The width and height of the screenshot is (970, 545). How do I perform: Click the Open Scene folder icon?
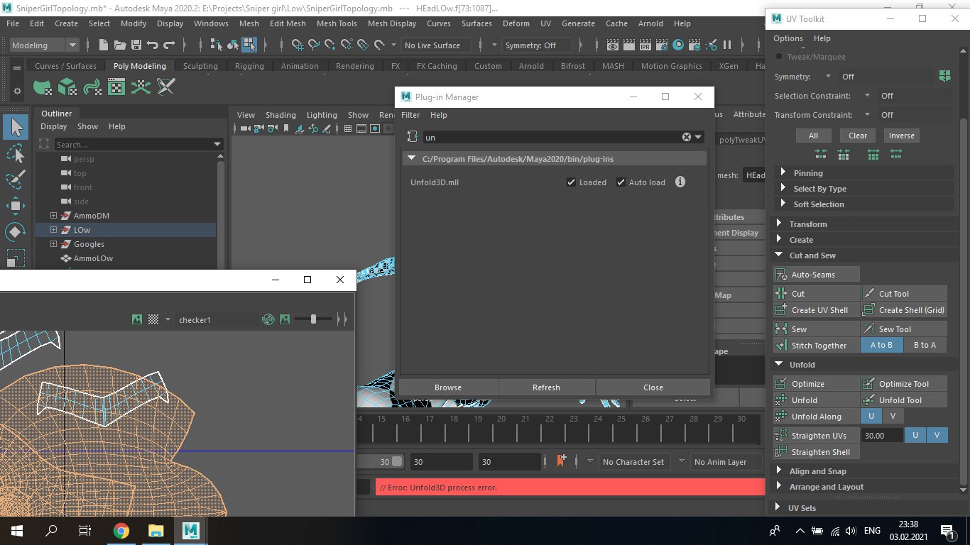[x=120, y=45]
